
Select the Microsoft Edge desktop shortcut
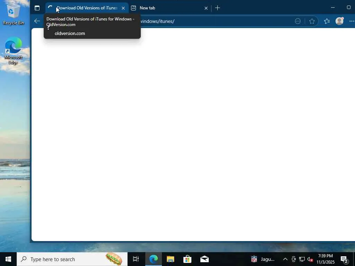(x=14, y=51)
